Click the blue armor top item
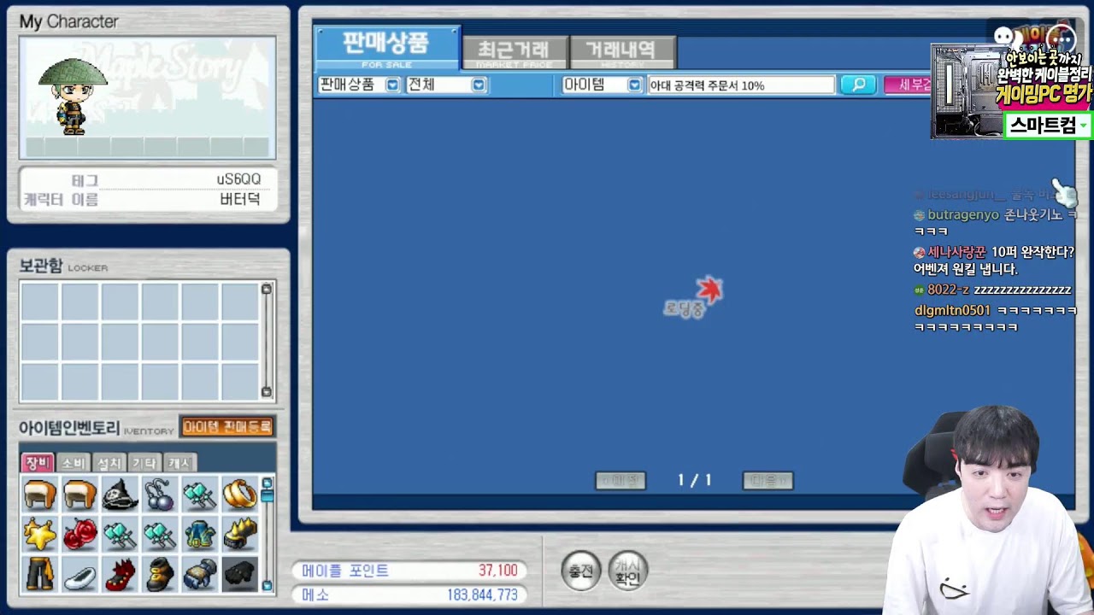This screenshot has height=615, width=1094. tap(200, 535)
